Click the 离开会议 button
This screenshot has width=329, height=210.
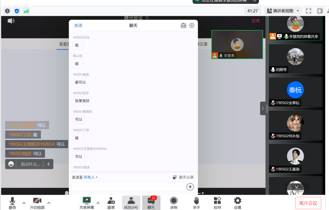(x=308, y=203)
